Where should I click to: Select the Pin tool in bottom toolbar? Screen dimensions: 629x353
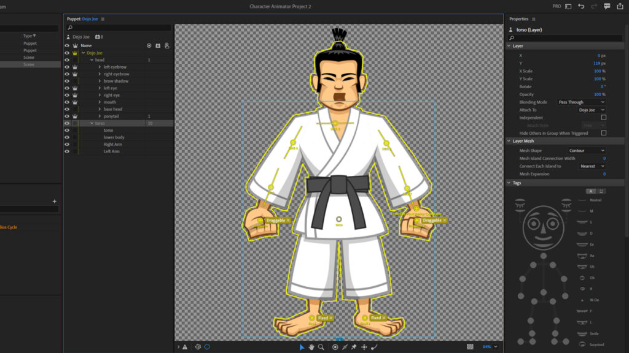[354, 347]
